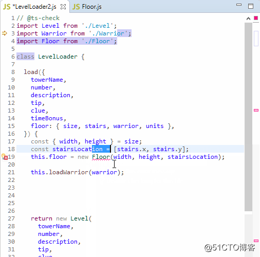The image size is (260, 257).
Task: Click 'stairs.y' on line 18
Action: pyautogui.click(x=168, y=150)
